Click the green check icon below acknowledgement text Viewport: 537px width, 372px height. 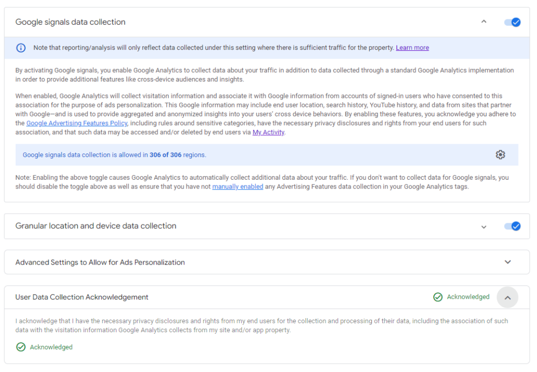21,347
